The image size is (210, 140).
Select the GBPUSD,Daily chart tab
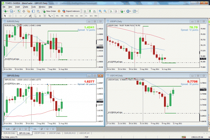tap(25, 133)
